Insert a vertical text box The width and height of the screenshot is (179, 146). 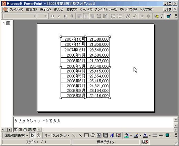click(x=105, y=135)
